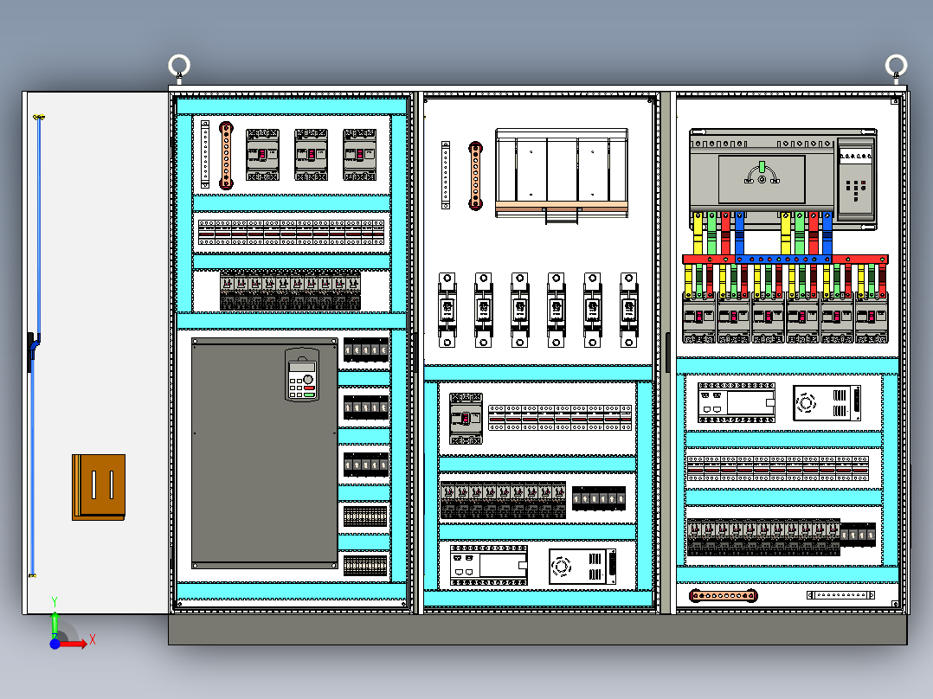Select the white vertical terminal bar in left cabinet
933x699 pixels.
point(205,155)
